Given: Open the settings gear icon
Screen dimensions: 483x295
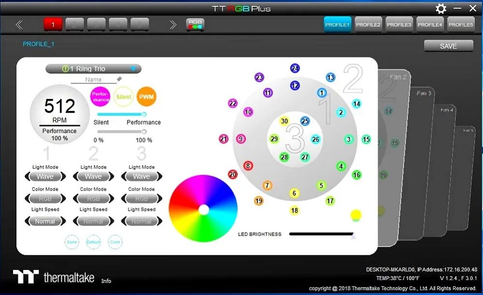Looking at the screenshot, I should tap(441, 8).
